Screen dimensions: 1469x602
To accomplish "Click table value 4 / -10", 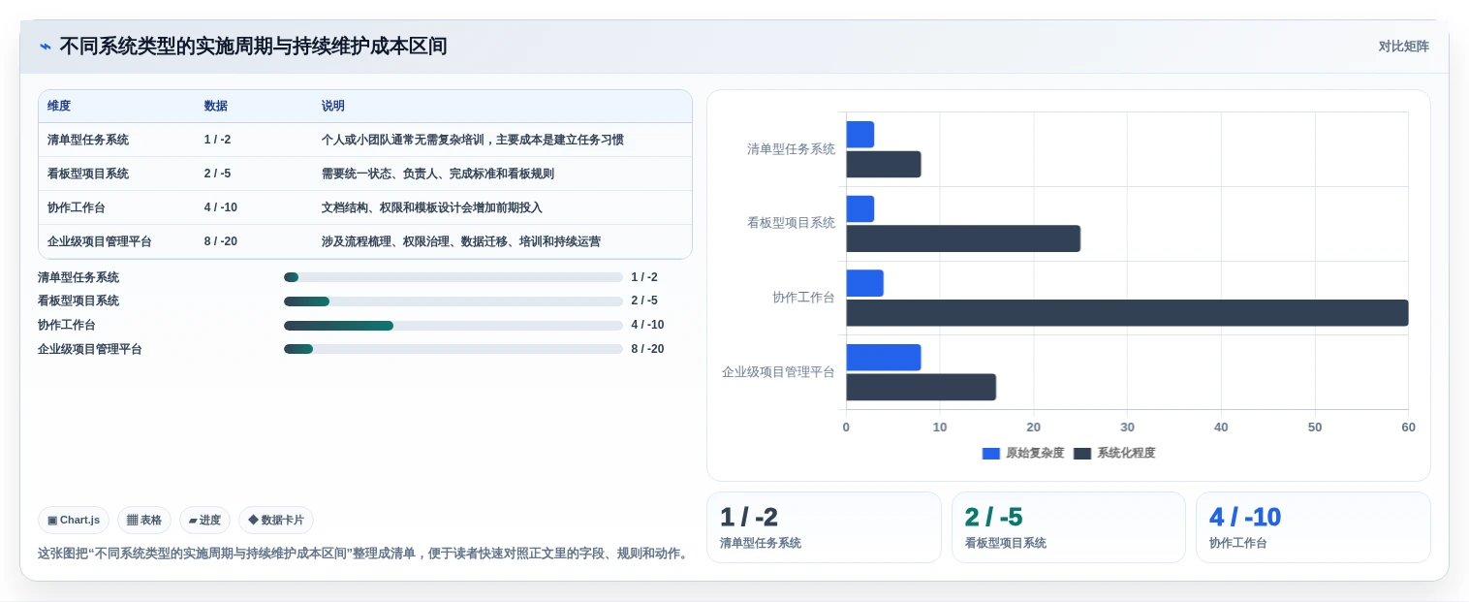I will coord(221,207).
